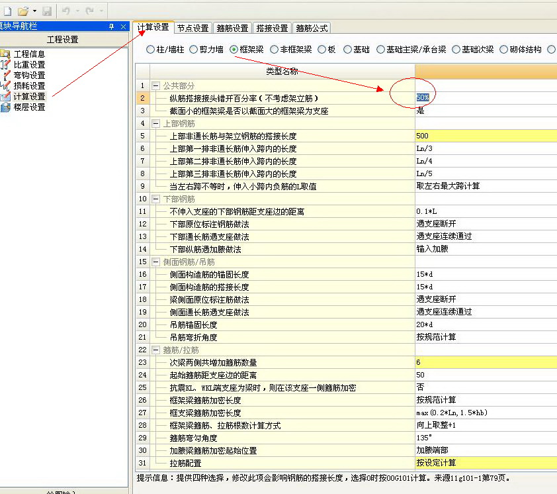Click the 弯钩设置 icon
Image resolution: width=557 pixels, height=494 pixels.
pyautogui.click(x=5, y=75)
